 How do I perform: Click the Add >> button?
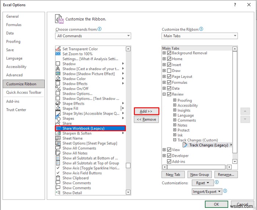(x=146, y=111)
